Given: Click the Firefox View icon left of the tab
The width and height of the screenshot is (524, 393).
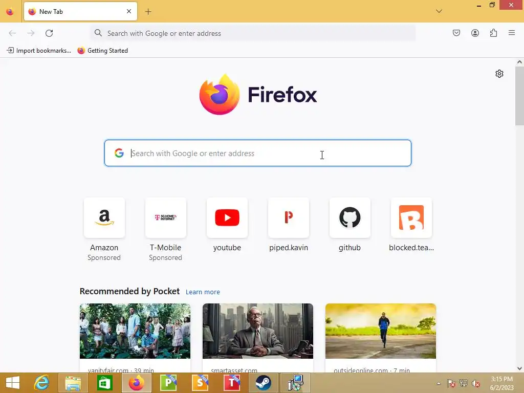Looking at the screenshot, I should (x=10, y=12).
